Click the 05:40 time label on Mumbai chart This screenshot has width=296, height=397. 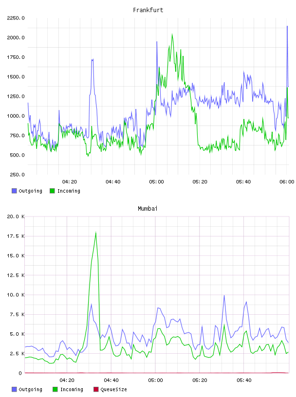244,380
